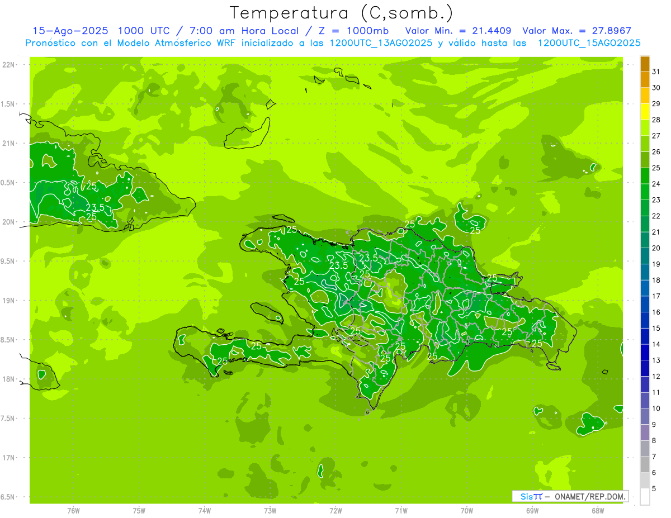
Task: Click the '23.5' contour label over Cuba
Action: click(95, 207)
